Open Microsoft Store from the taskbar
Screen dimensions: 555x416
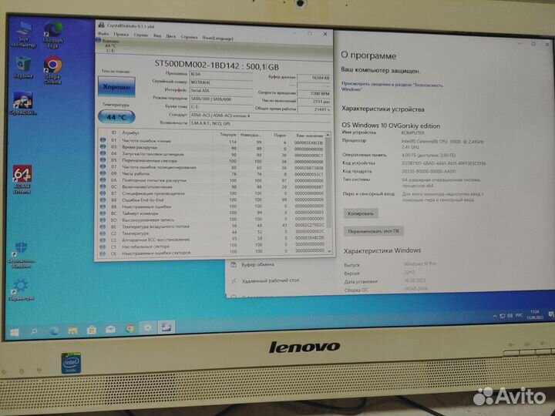point(92,330)
